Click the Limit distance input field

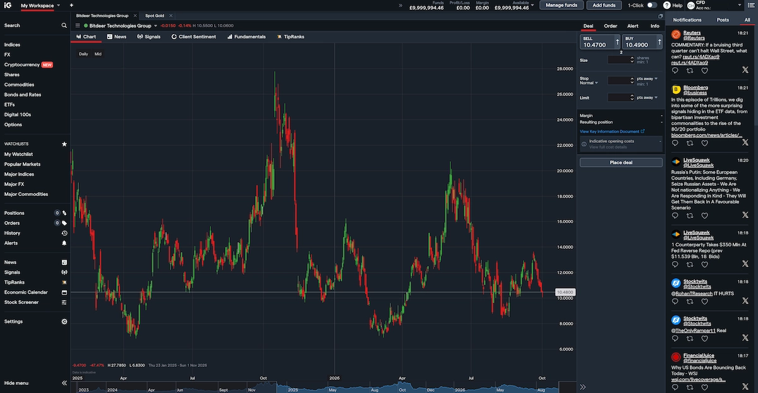pos(620,97)
